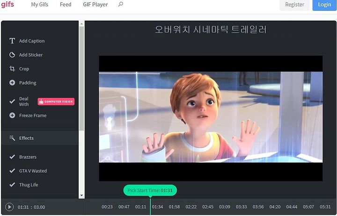Jump timeline to 04:44
337x216 pixels.
point(292,207)
